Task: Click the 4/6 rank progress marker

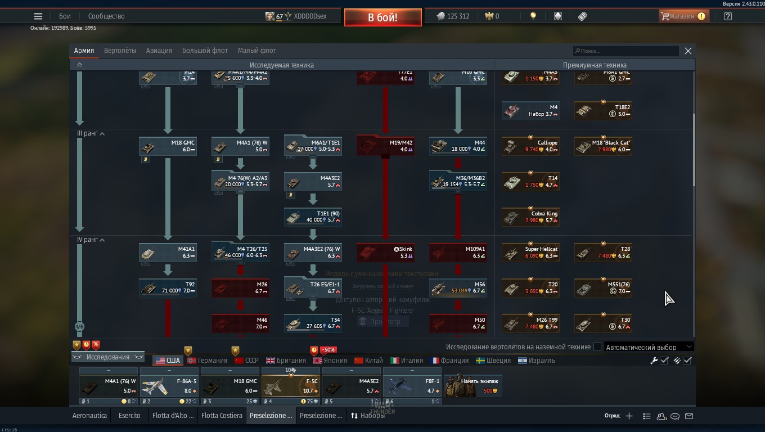Action: (79, 326)
